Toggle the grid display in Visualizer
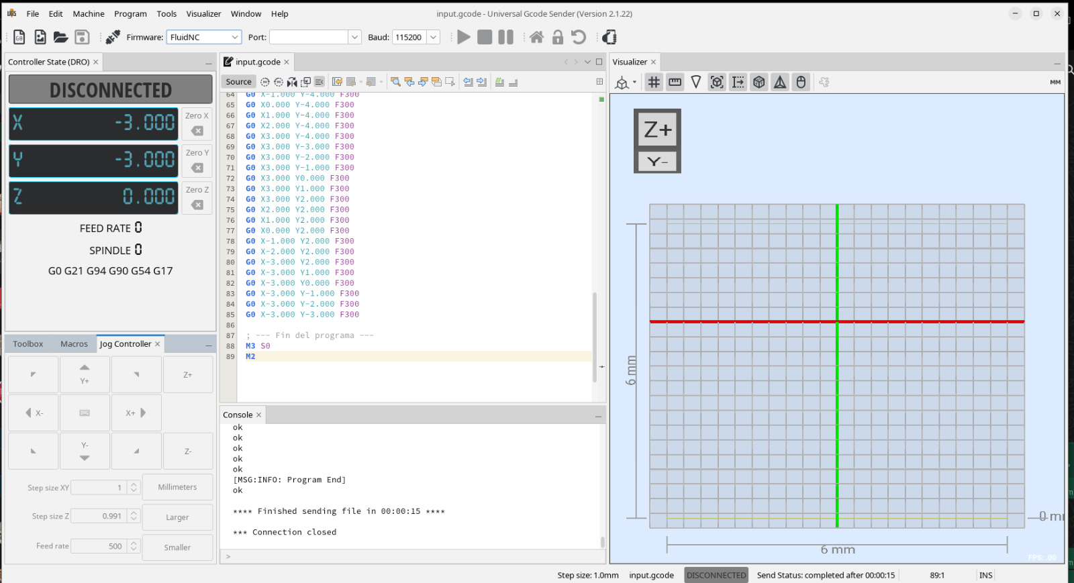 (x=654, y=82)
